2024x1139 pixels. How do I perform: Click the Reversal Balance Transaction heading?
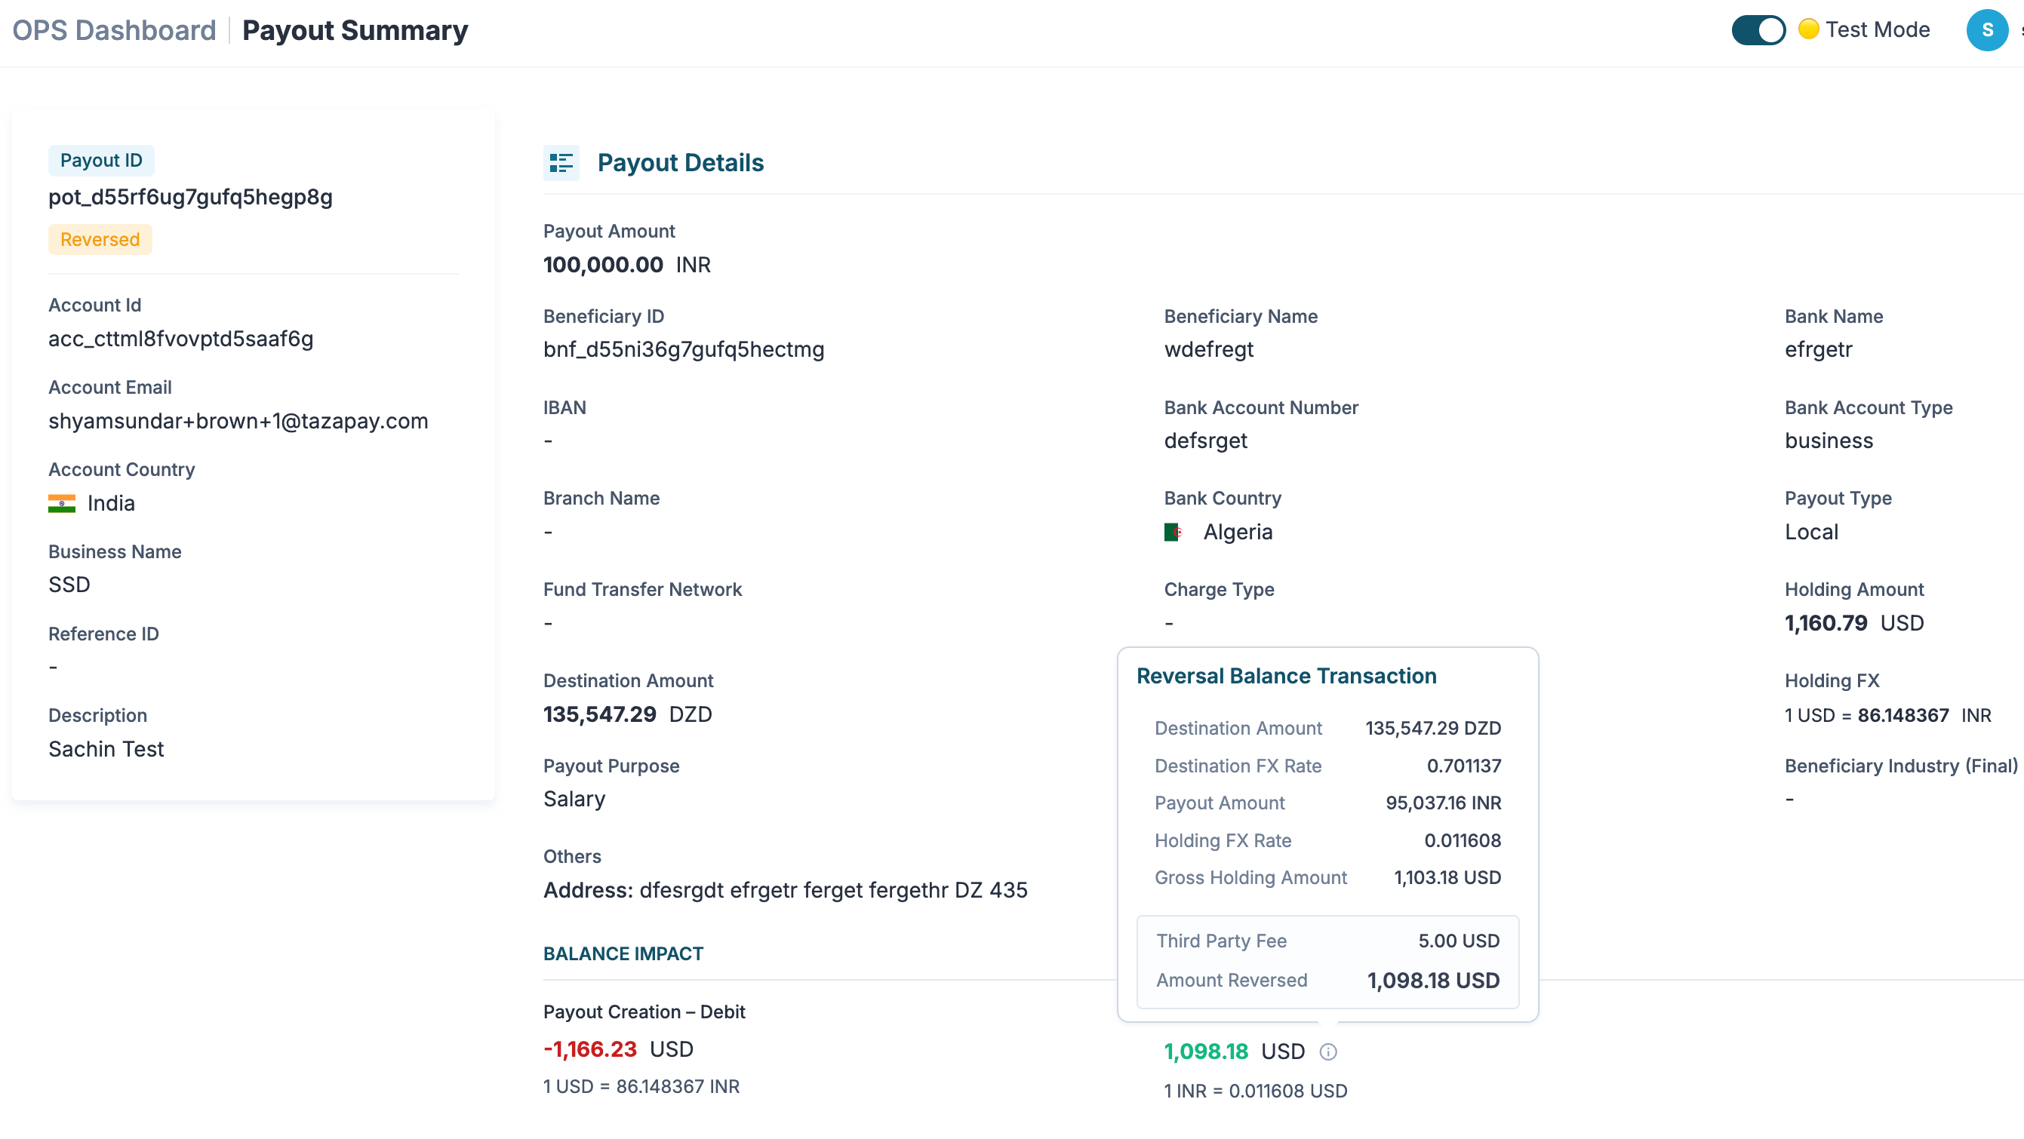1286,676
